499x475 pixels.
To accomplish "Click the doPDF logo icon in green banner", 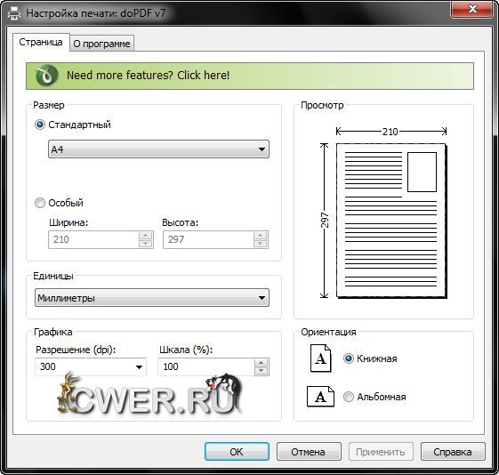I will [x=47, y=76].
